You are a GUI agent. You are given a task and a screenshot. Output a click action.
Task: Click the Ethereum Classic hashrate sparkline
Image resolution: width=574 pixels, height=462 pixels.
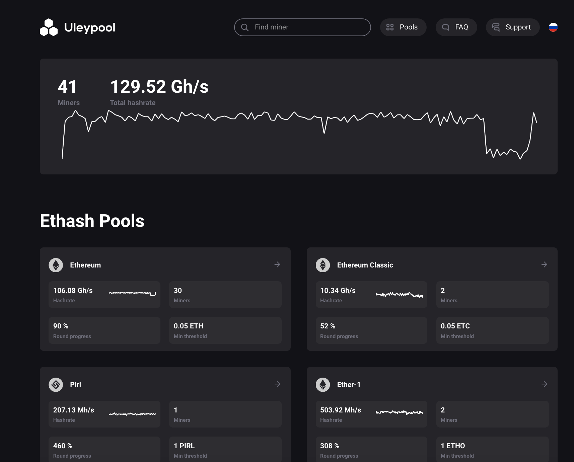tap(399, 295)
